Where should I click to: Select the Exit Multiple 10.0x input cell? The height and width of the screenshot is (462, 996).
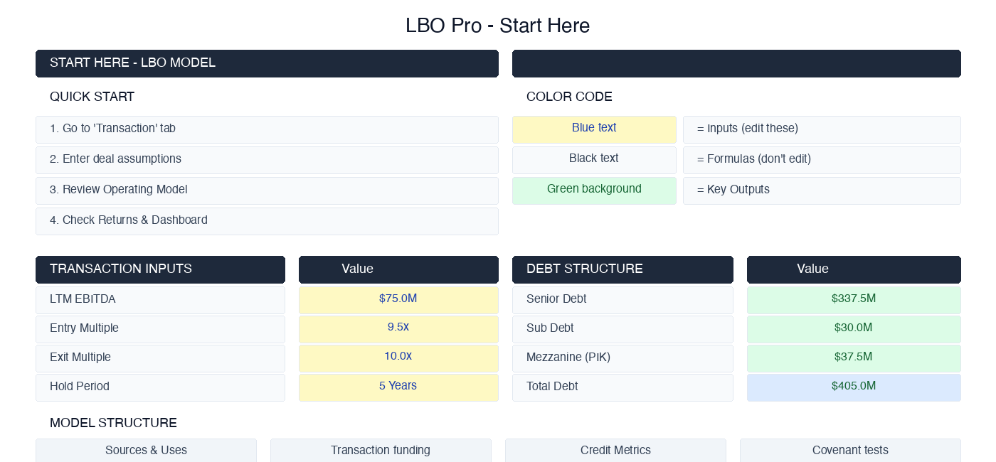(x=398, y=358)
